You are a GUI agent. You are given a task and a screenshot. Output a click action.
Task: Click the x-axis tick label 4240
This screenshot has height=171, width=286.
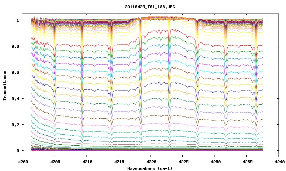click(x=280, y=162)
